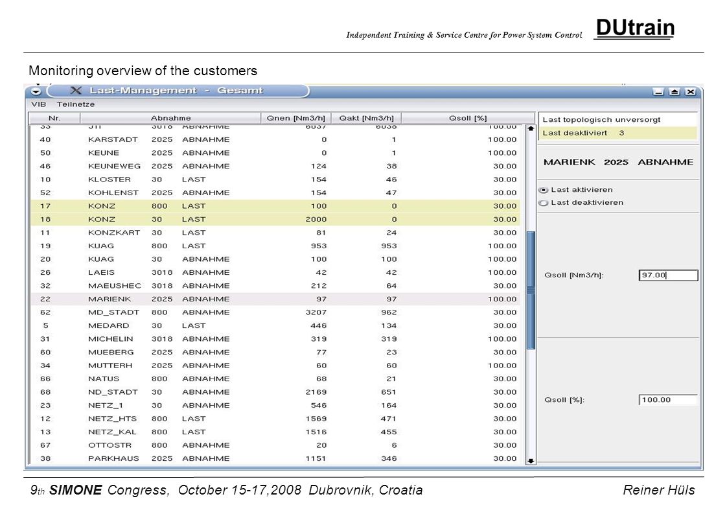Click the Qakt value 134 in MEDARD row
The height and width of the screenshot is (514, 727).
tap(389, 325)
